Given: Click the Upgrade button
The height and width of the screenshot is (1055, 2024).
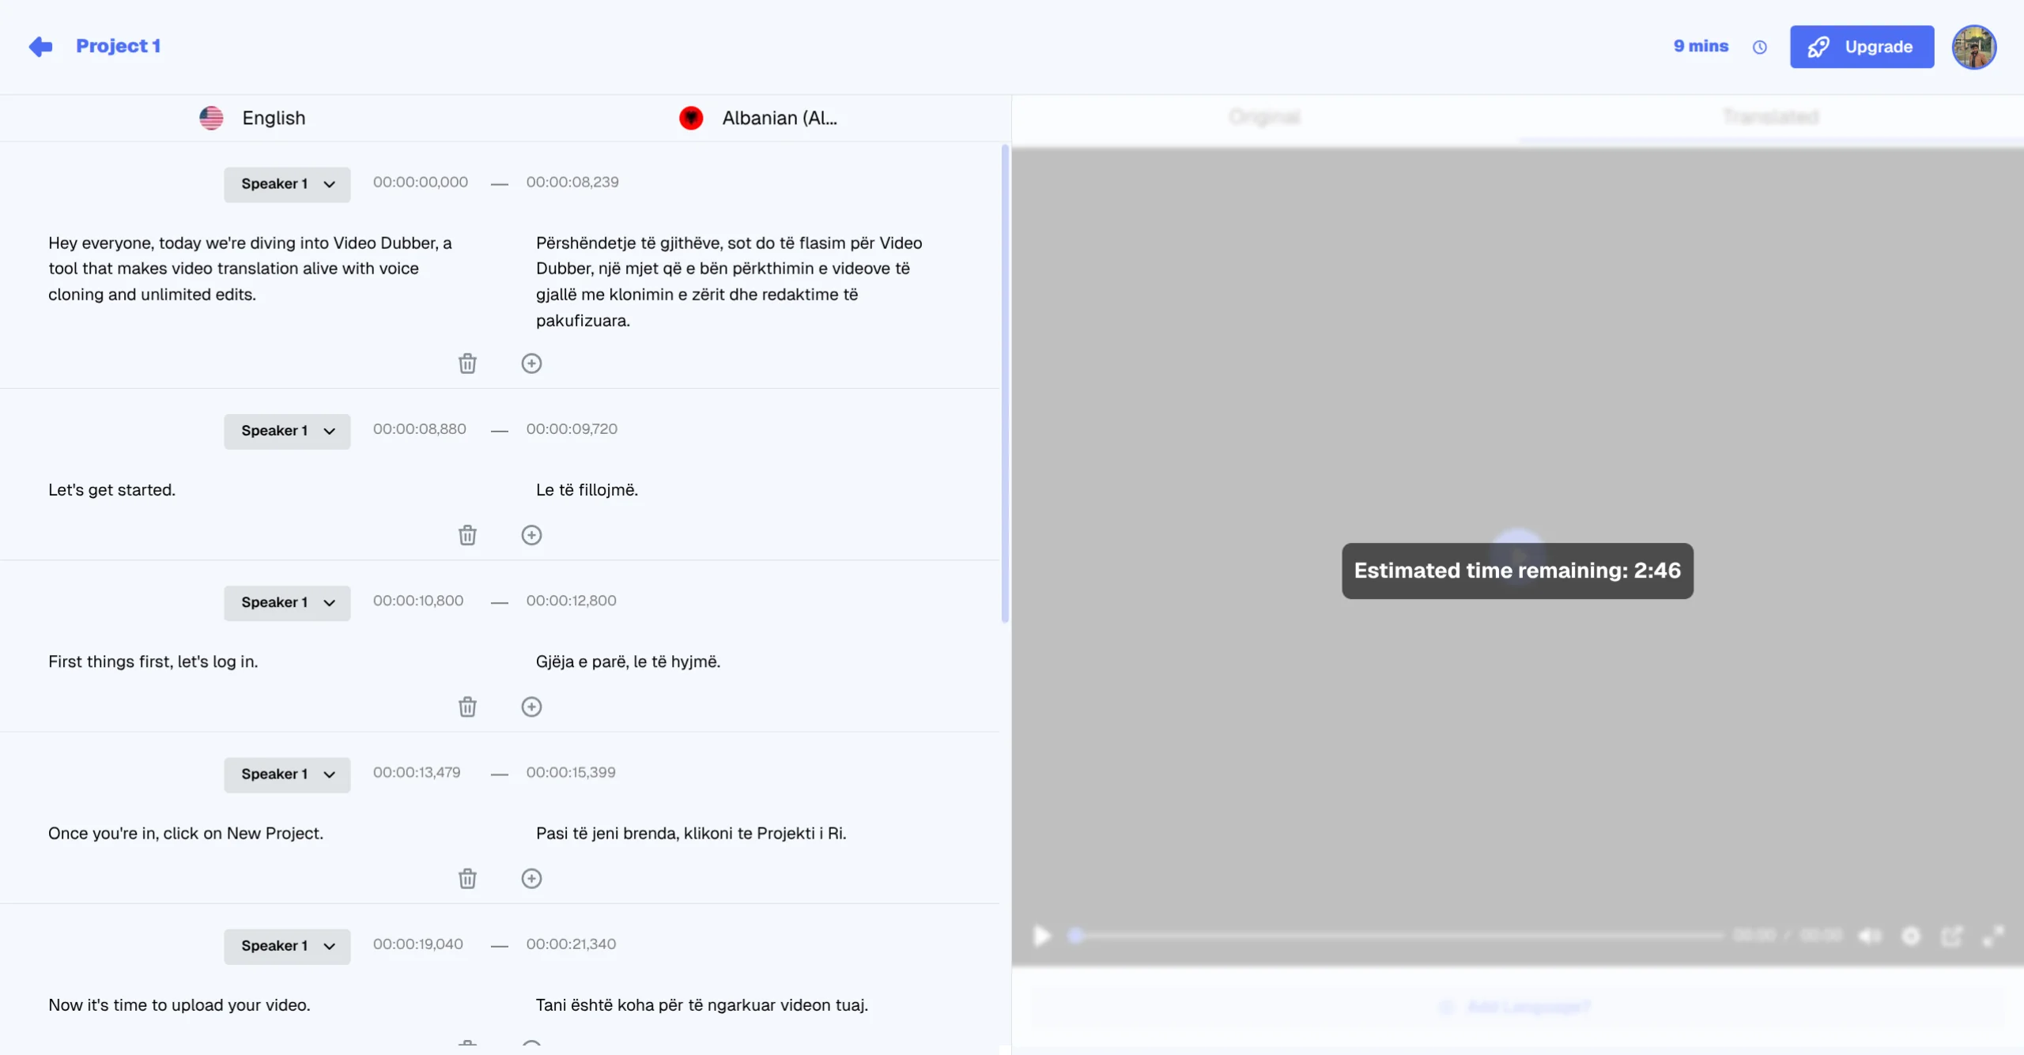Looking at the screenshot, I should coord(1861,47).
